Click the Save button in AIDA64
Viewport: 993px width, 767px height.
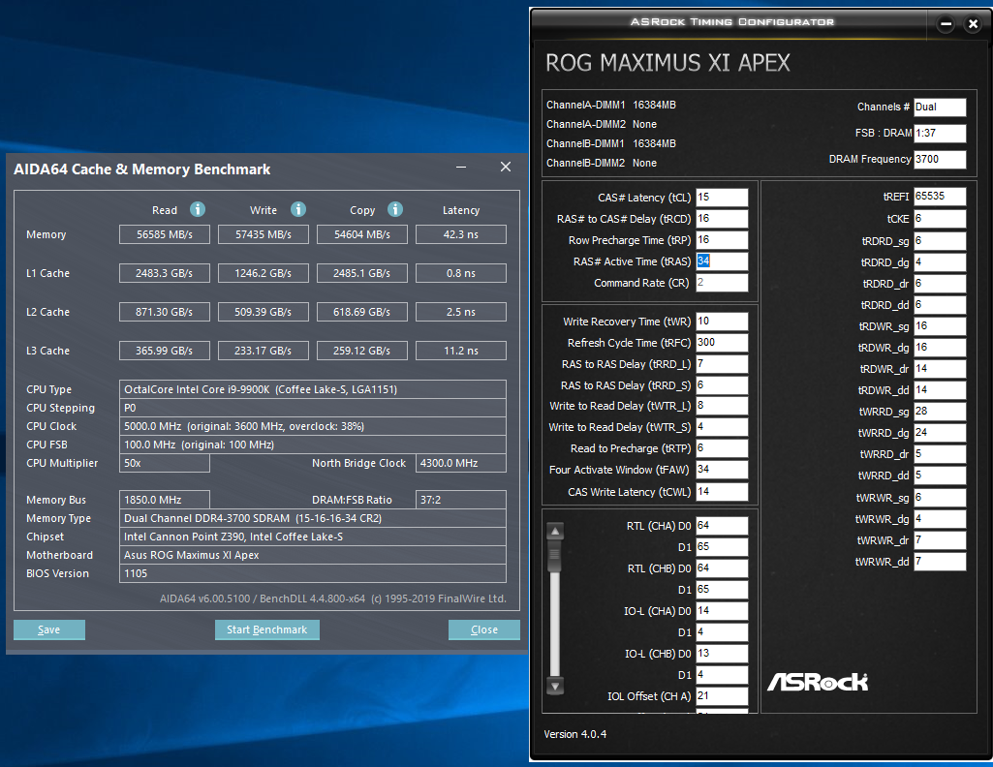[x=49, y=629]
